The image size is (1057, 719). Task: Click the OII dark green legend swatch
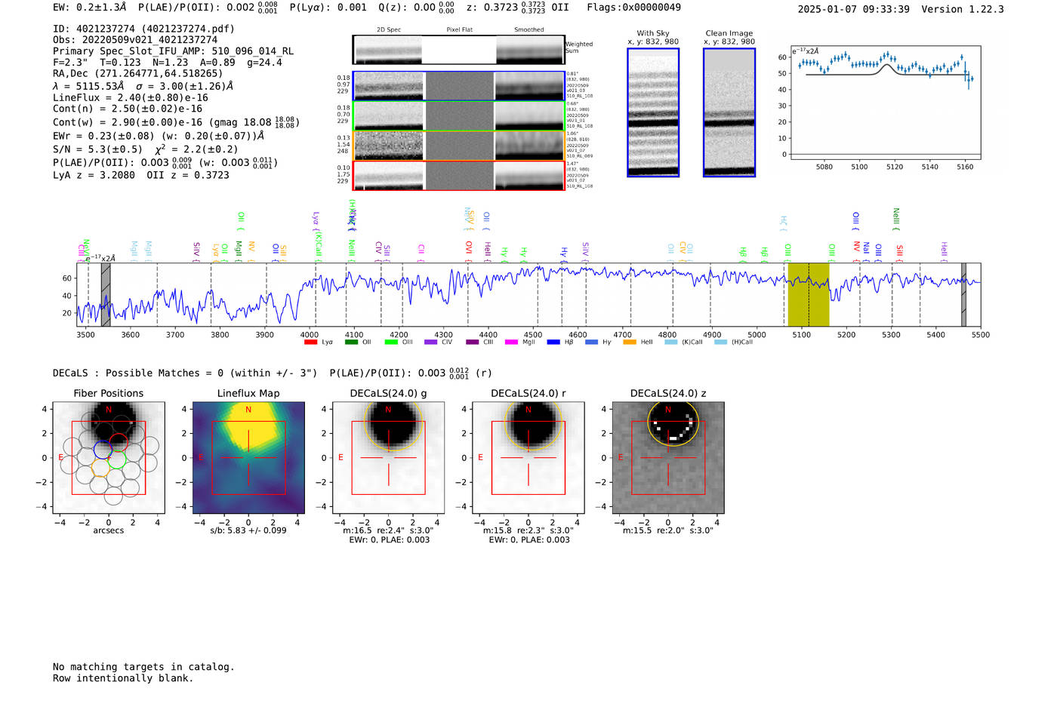tap(351, 343)
